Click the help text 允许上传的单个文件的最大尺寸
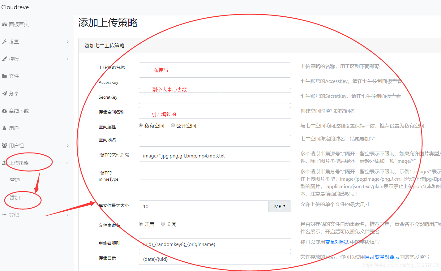Viewport: 441px width, 271px height. click(x=335, y=204)
